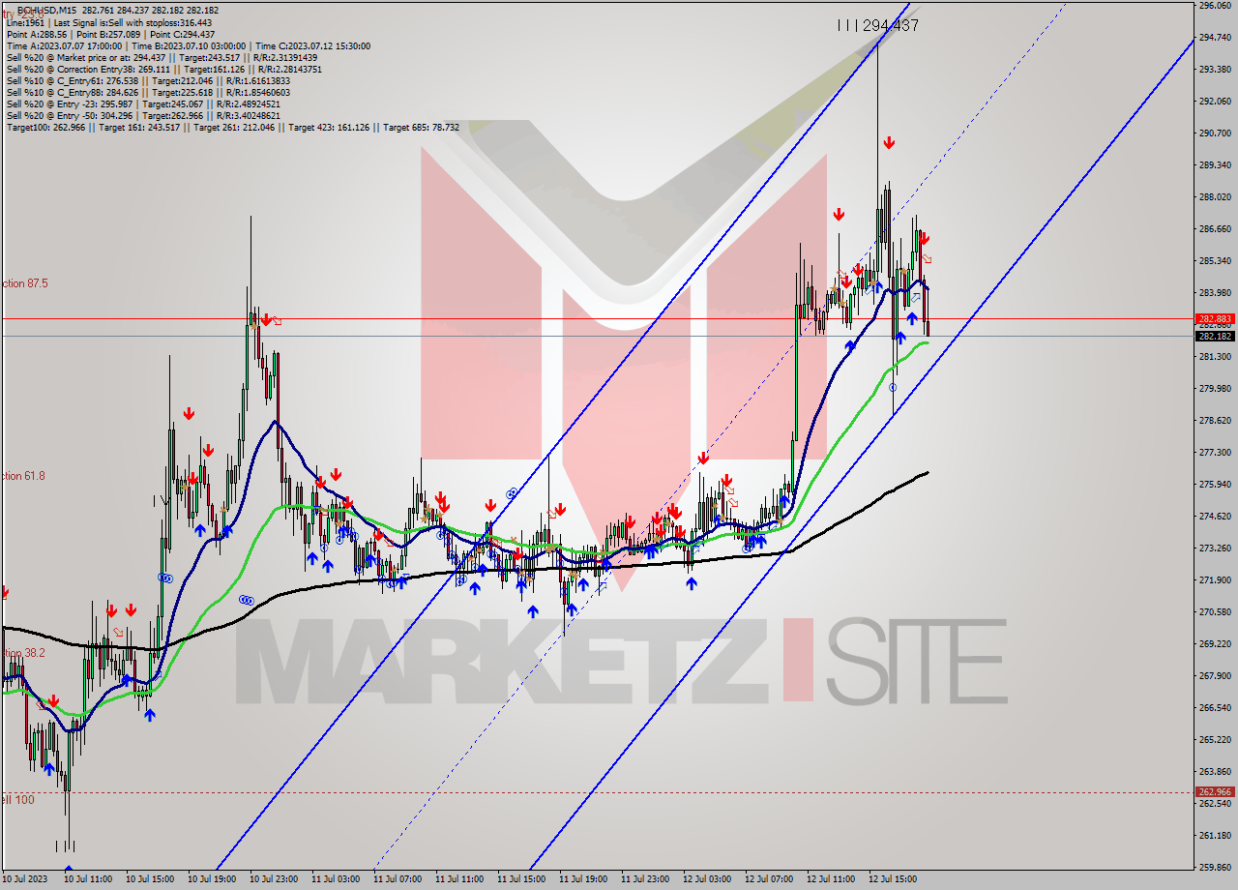Click the '10 Jul 11:00' time axis label
The image size is (1238, 890).
(x=89, y=879)
